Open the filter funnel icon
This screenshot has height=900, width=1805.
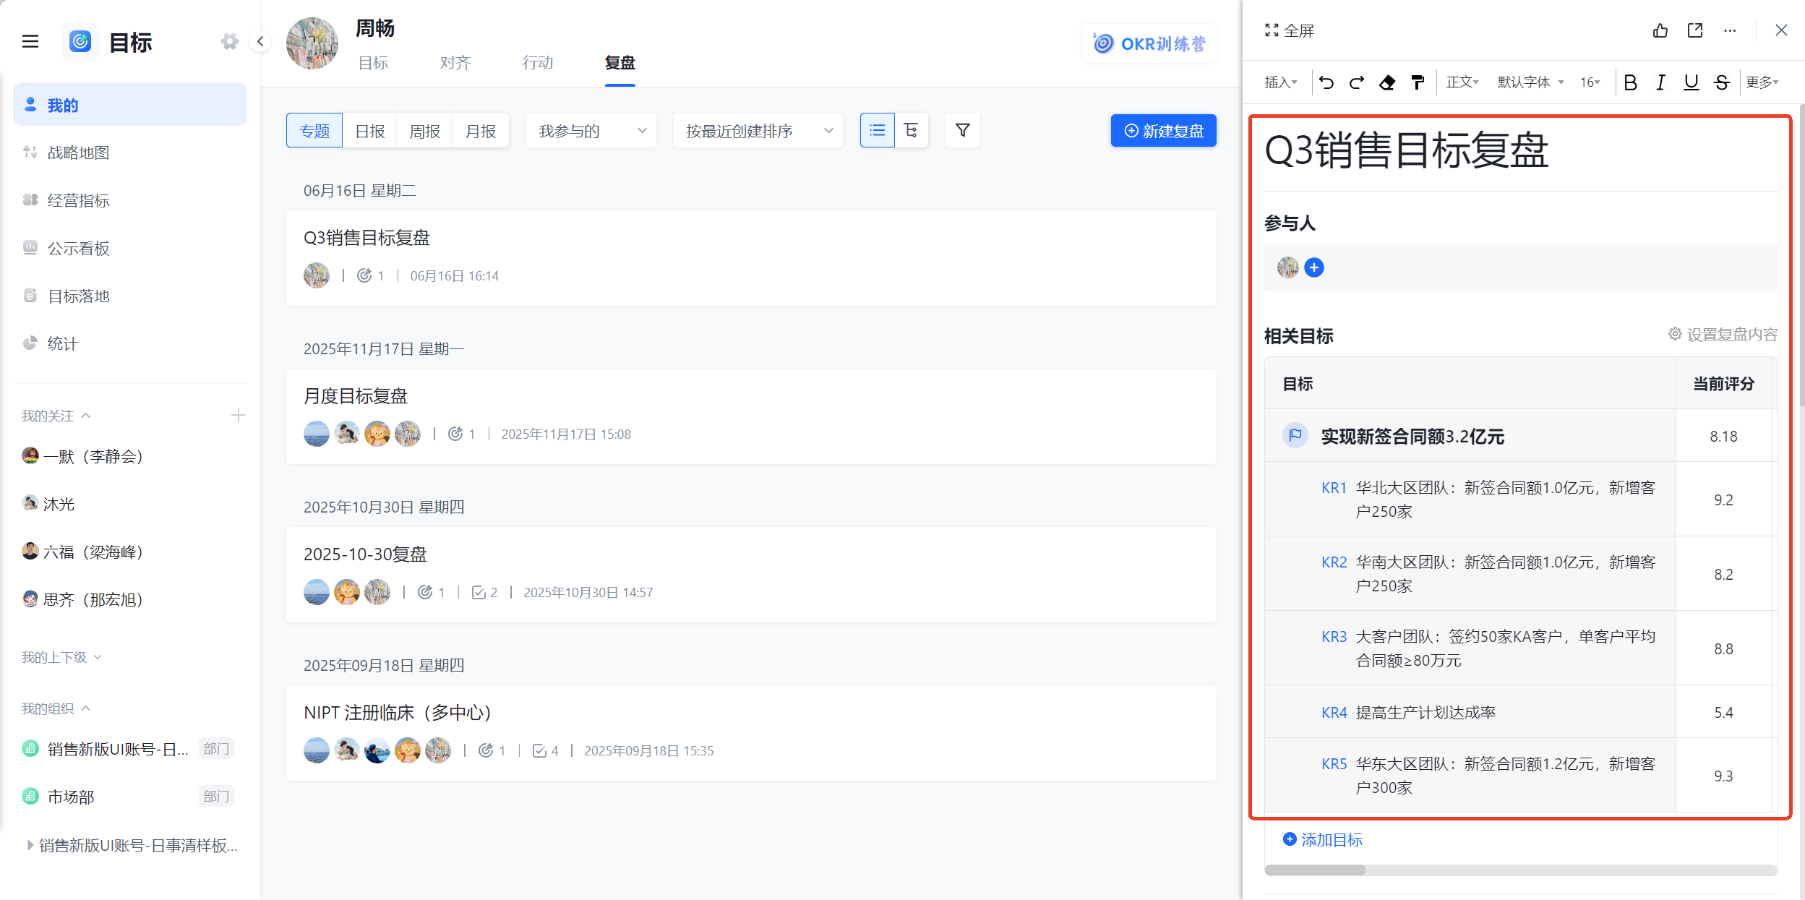(x=963, y=130)
